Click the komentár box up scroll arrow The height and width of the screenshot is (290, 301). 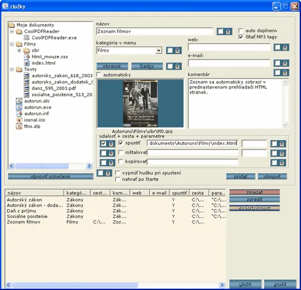coord(285,83)
